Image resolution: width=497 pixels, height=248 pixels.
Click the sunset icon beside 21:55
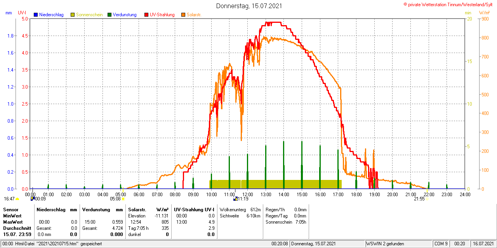(427, 199)
